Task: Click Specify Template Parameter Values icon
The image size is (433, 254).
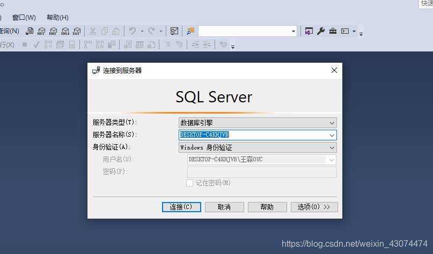Action: point(223,44)
